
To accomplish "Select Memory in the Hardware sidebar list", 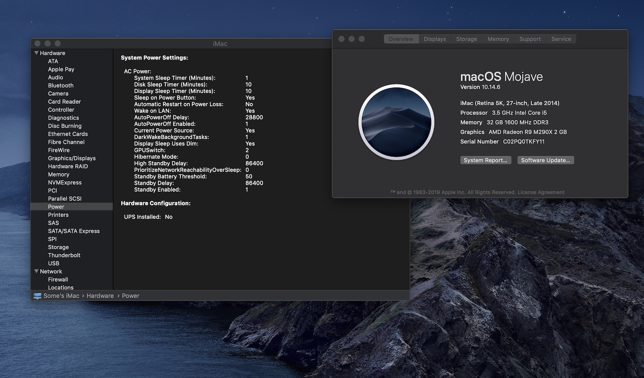I will pos(59,174).
